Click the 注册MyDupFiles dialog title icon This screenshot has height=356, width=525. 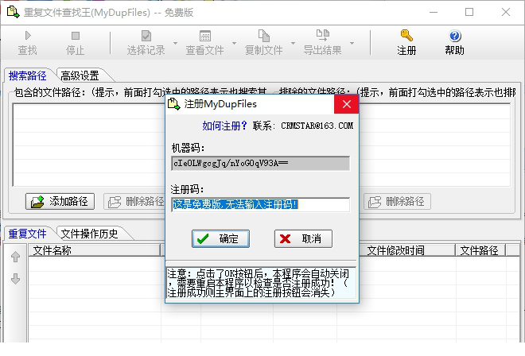click(173, 104)
